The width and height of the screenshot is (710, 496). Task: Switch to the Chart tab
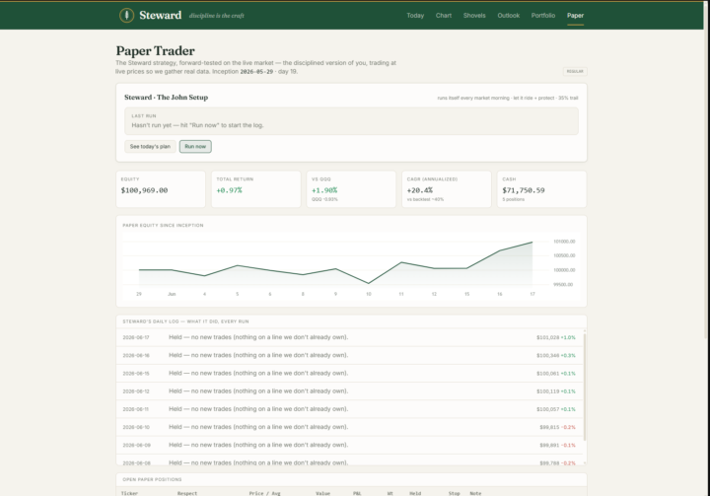tap(444, 16)
